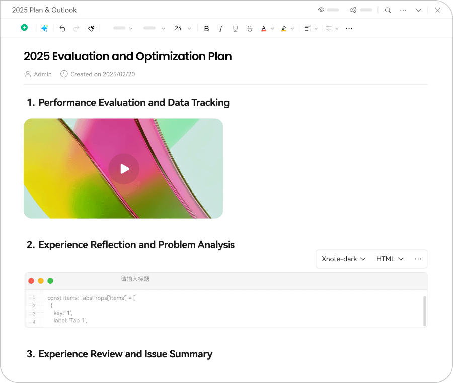Open the HTML language dropdown
Screen dimensions: 453x383
click(390, 259)
